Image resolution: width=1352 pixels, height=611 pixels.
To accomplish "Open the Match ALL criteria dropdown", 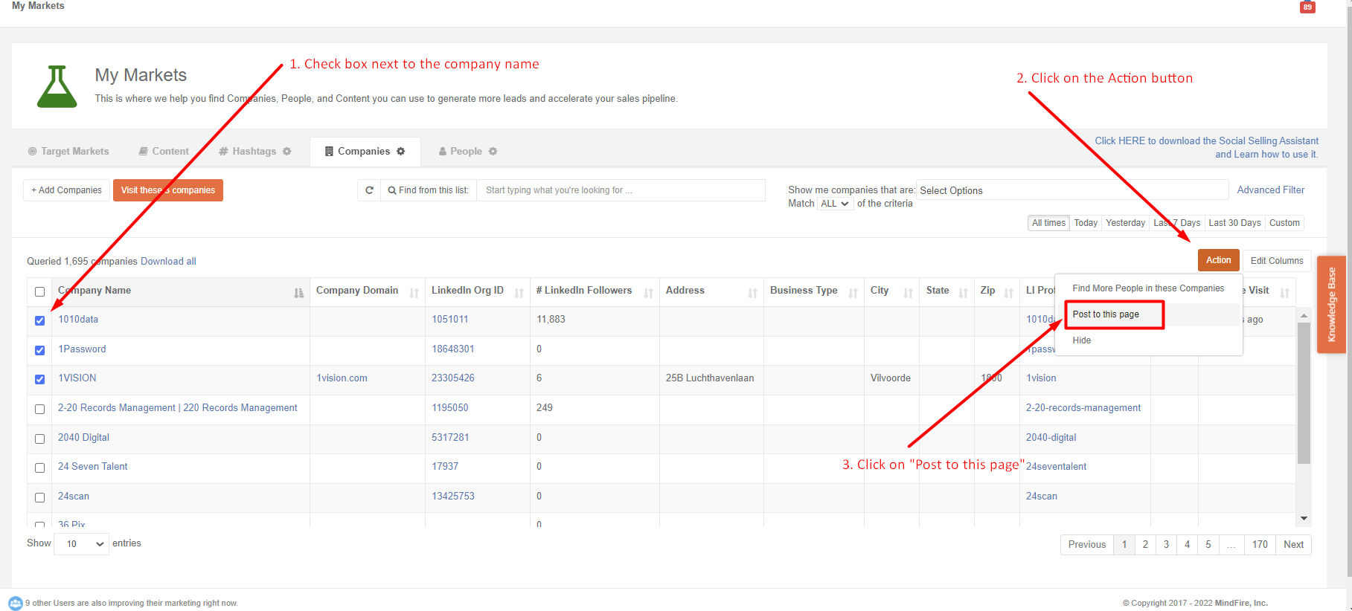I will (835, 204).
